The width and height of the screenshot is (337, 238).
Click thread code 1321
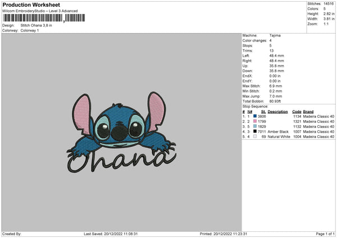[x=297, y=122]
